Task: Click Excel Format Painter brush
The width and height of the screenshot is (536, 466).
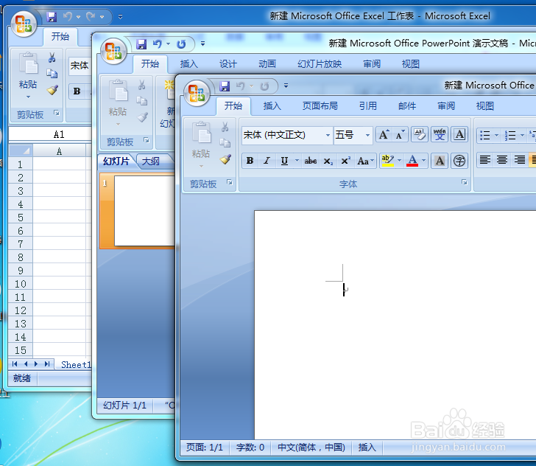Action: [52, 90]
